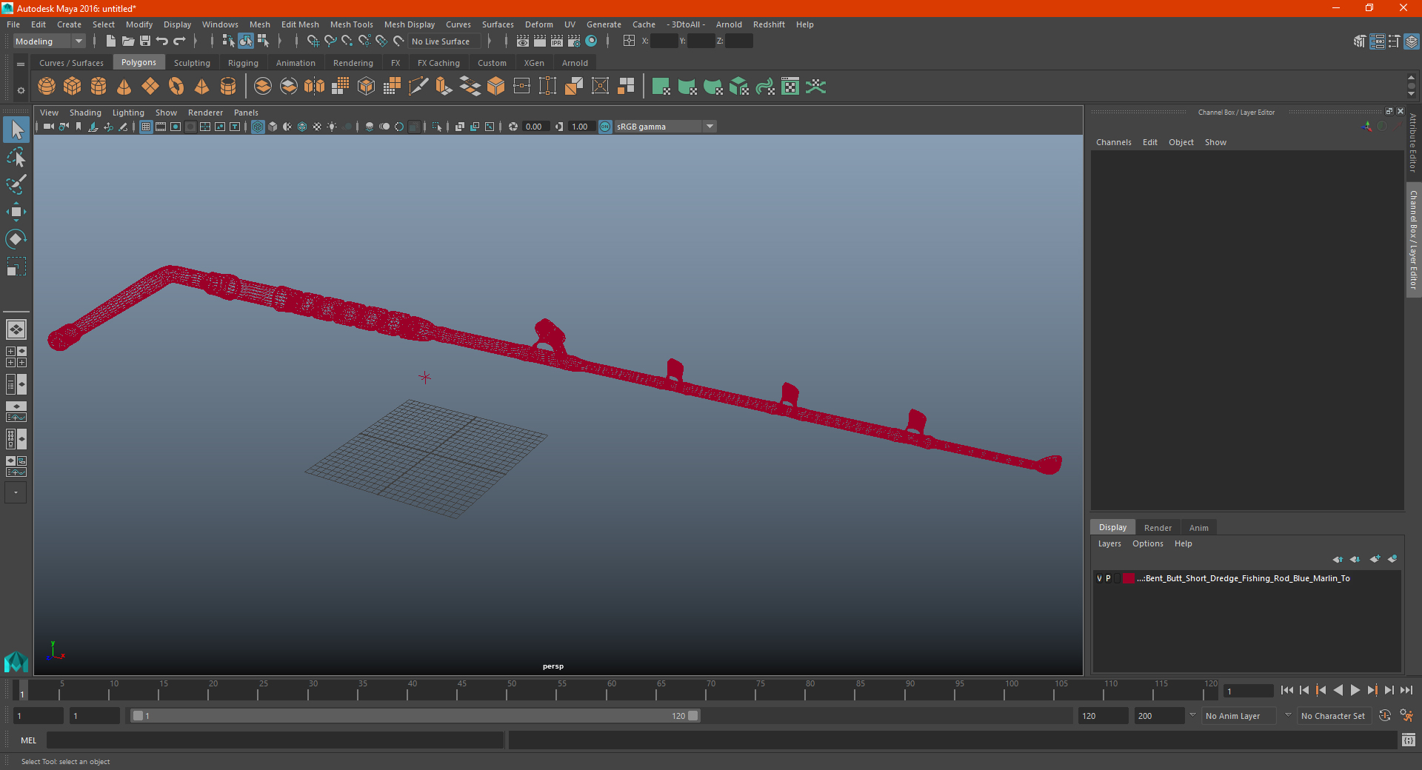
Task: Undo the last action
Action: point(162,41)
